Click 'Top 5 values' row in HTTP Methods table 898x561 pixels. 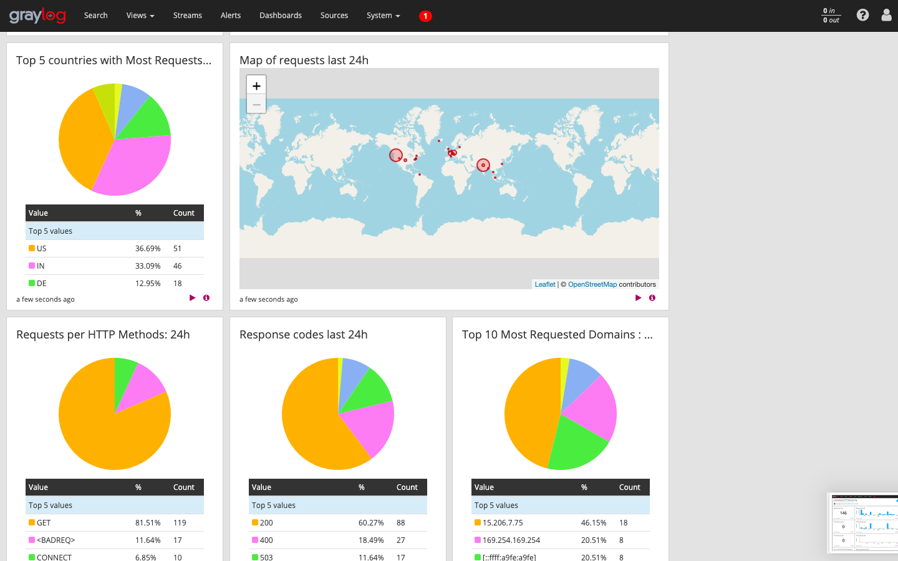tap(115, 505)
